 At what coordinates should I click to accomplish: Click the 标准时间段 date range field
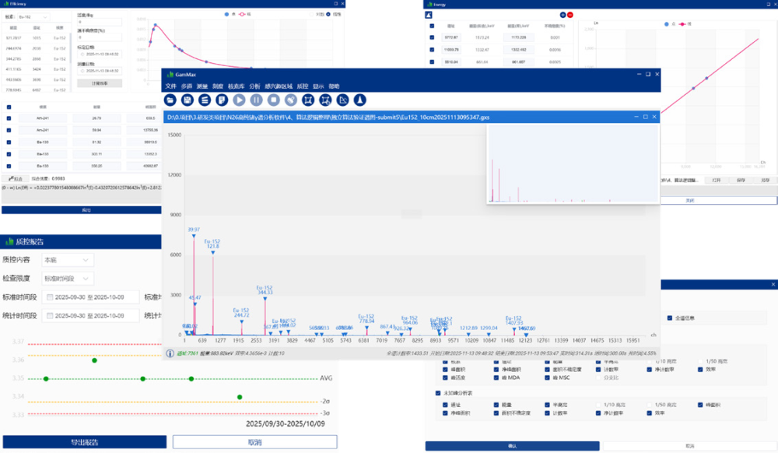tap(90, 297)
